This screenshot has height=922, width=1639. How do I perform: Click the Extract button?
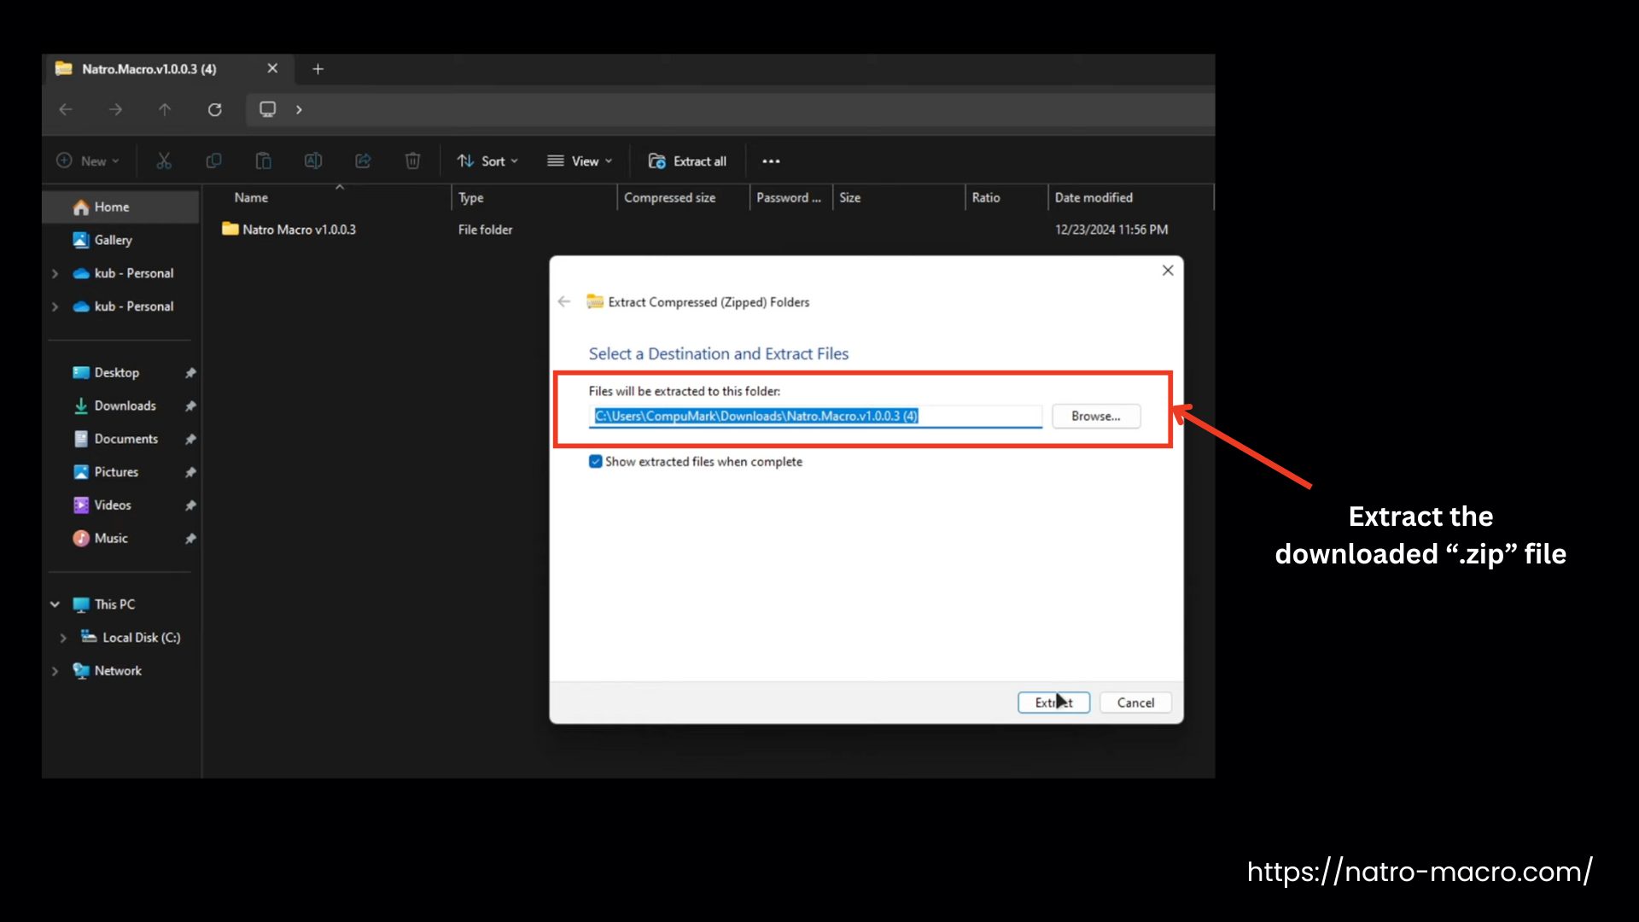(1053, 702)
